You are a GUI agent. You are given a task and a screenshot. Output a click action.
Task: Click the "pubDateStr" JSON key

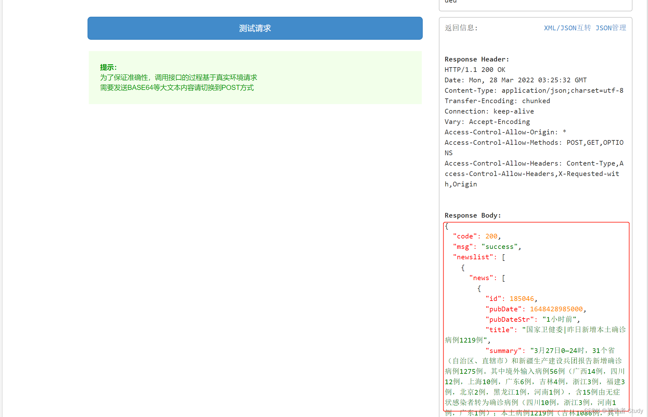[509, 320]
